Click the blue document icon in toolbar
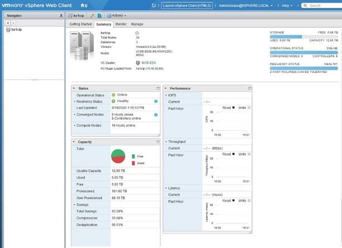 99,16
